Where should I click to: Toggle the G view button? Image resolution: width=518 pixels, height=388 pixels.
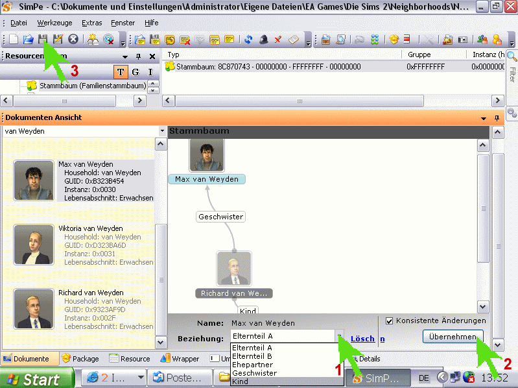[x=135, y=72]
